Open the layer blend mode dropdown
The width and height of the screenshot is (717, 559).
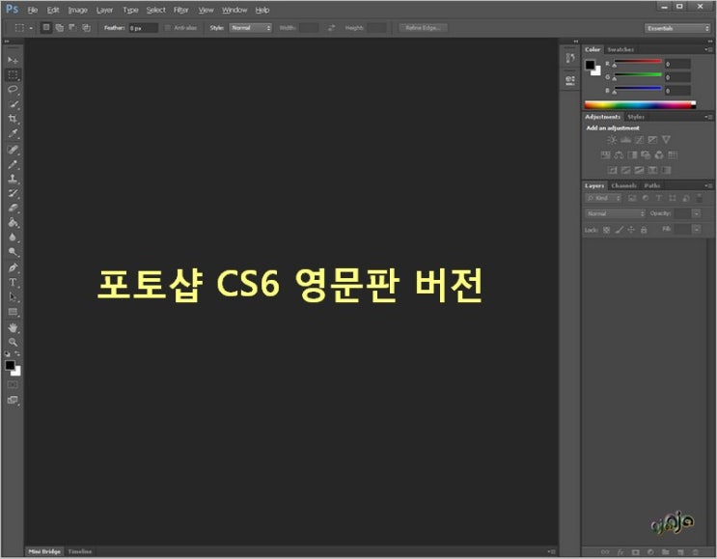click(615, 213)
